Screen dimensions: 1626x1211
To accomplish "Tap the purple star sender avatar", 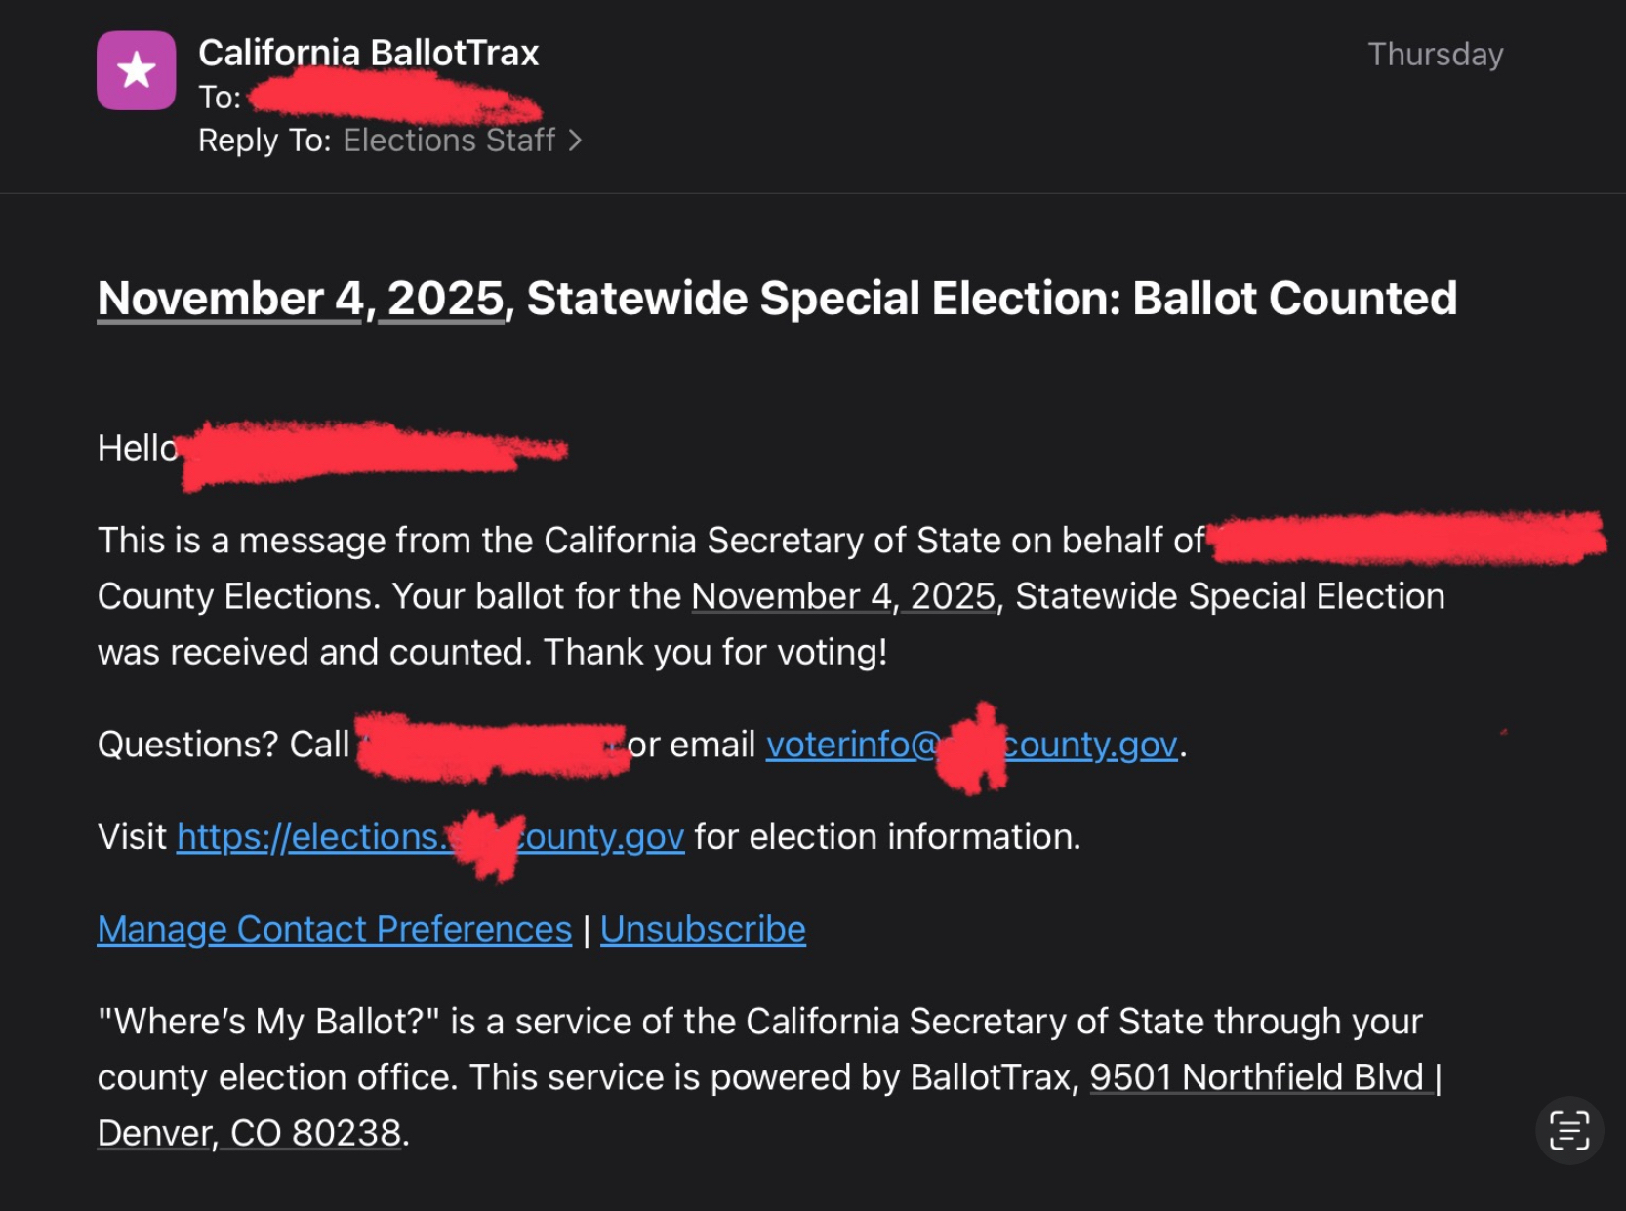I will 136,70.
